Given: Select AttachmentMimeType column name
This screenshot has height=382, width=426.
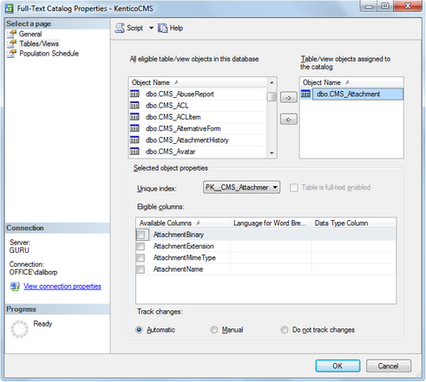Looking at the screenshot, I should pyautogui.click(x=185, y=258).
